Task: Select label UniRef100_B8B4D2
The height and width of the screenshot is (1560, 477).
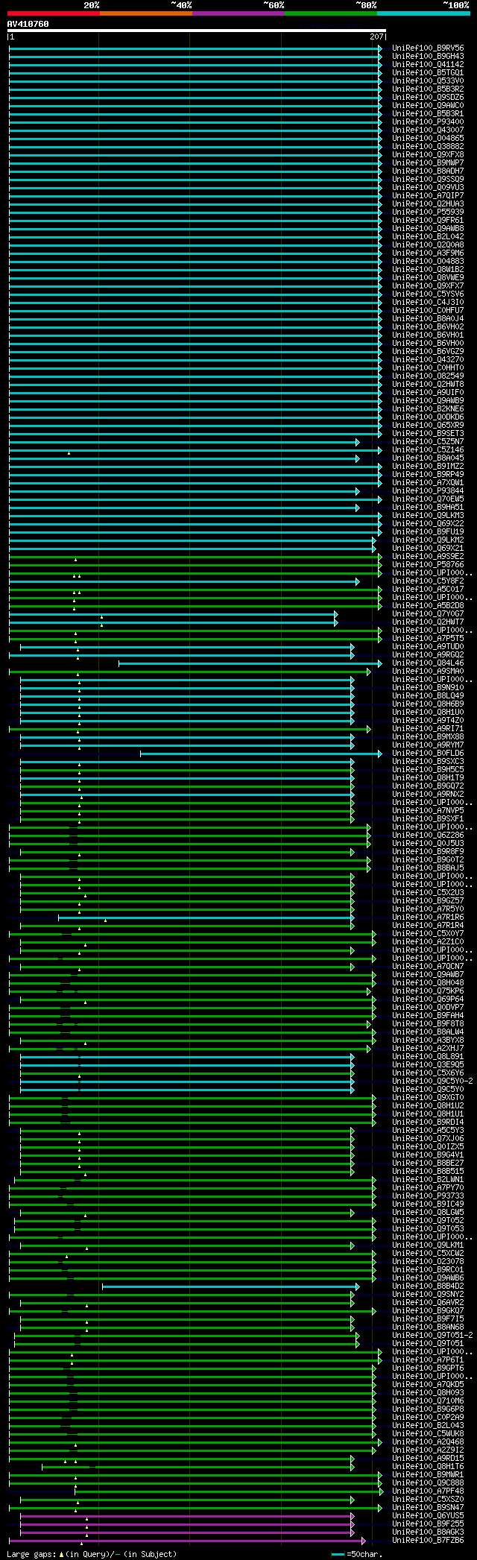Action: (428, 1286)
